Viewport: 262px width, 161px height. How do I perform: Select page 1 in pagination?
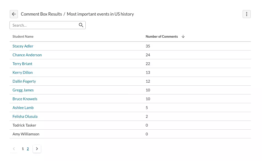point(23,149)
